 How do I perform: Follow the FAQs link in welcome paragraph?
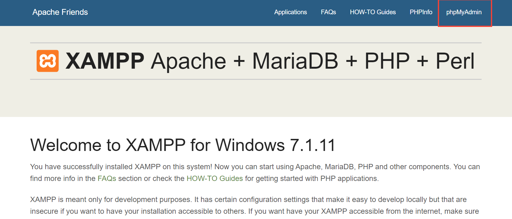(107, 178)
